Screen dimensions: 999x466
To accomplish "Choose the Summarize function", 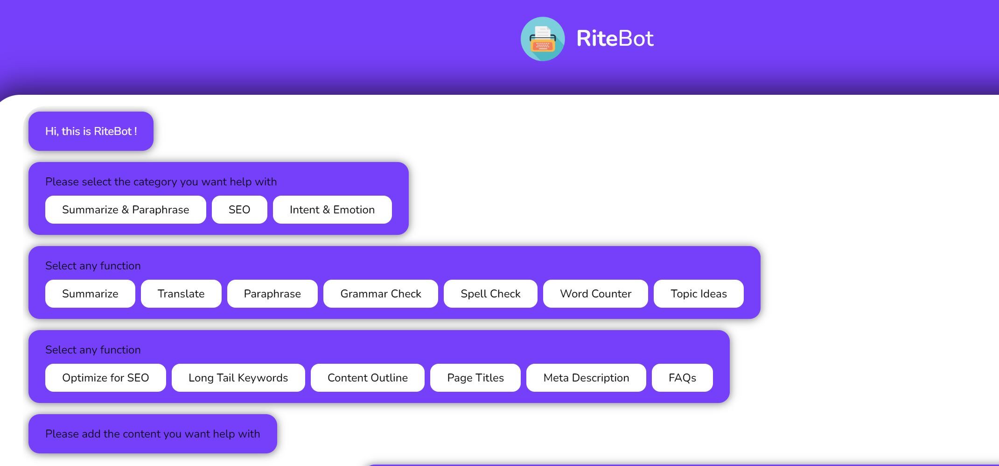I will (90, 294).
